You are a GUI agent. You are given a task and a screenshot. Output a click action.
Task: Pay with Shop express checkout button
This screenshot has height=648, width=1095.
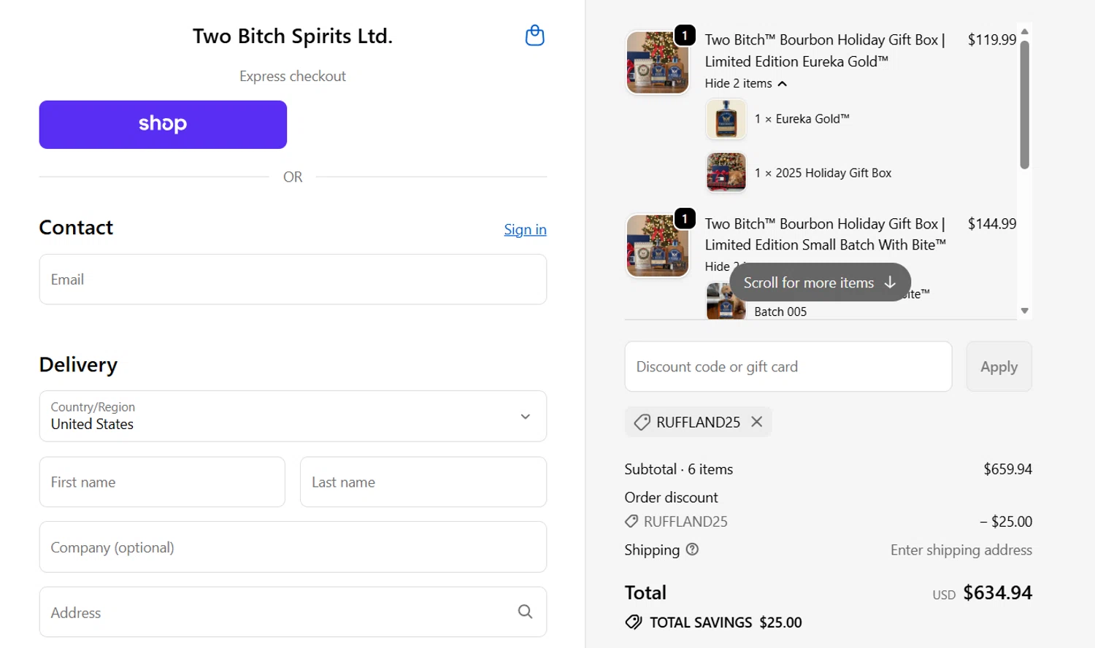pyautogui.click(x=163, y=125)
